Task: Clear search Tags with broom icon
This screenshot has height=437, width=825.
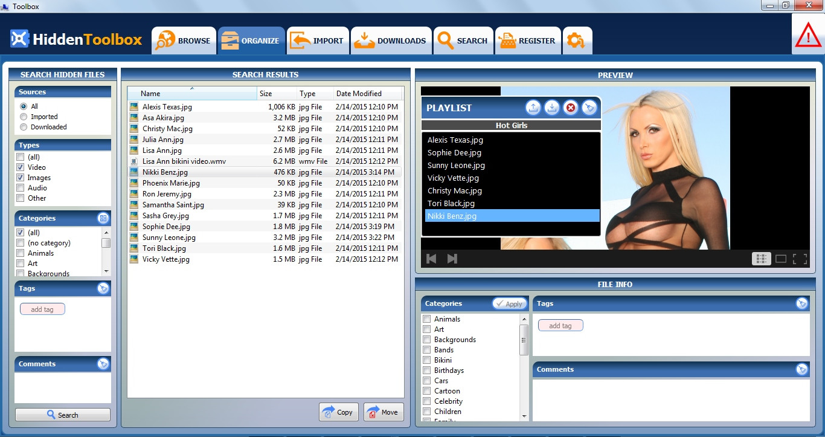Action: tap(103, 288)
